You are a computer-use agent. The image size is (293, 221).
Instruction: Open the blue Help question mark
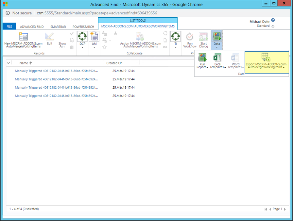[x=273, y=20]
